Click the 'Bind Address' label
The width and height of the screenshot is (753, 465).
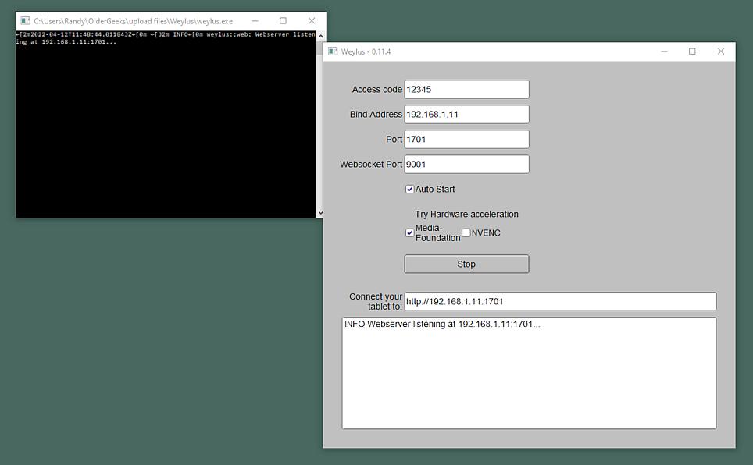click(x=376, y=114)
